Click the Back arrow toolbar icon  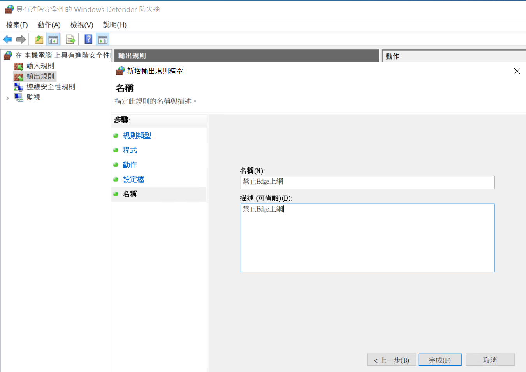coord(8,39)
